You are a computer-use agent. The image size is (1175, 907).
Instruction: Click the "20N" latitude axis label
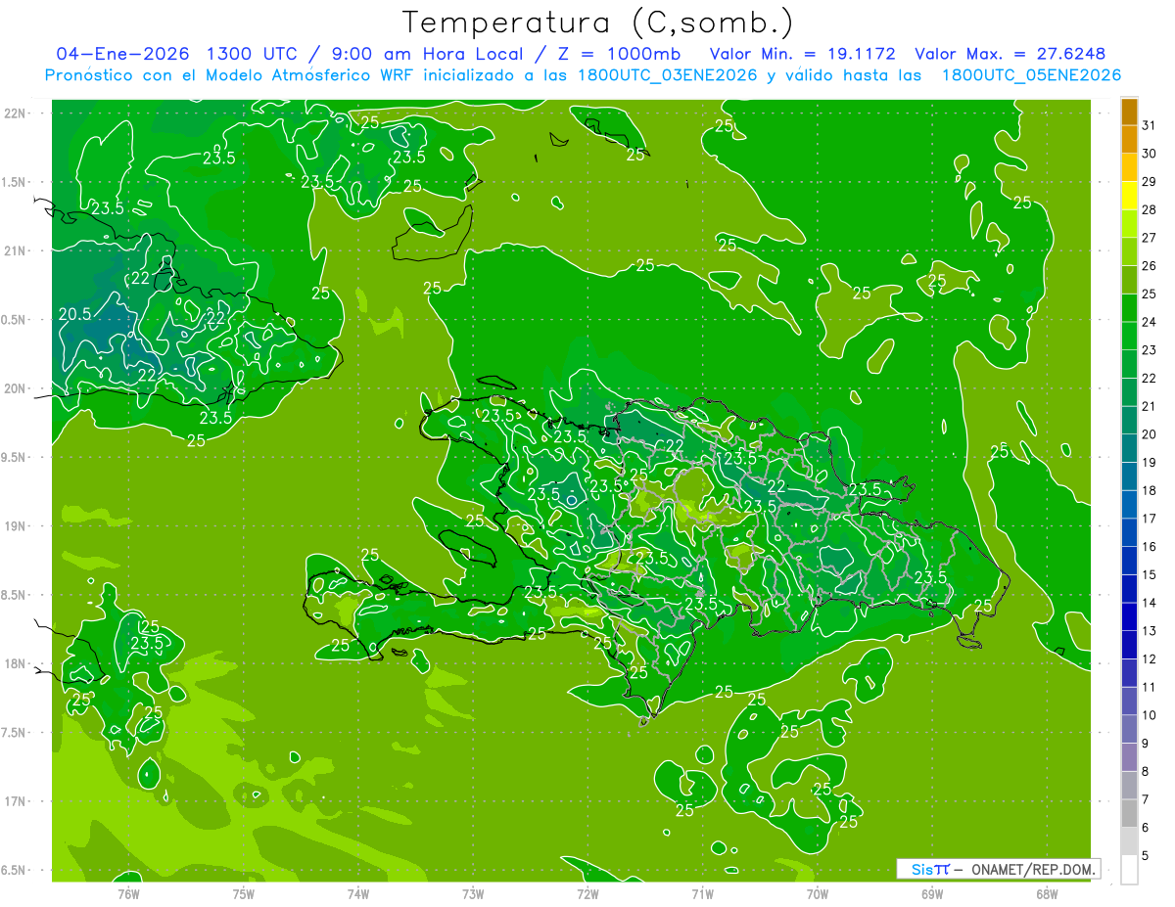point(15,389)
